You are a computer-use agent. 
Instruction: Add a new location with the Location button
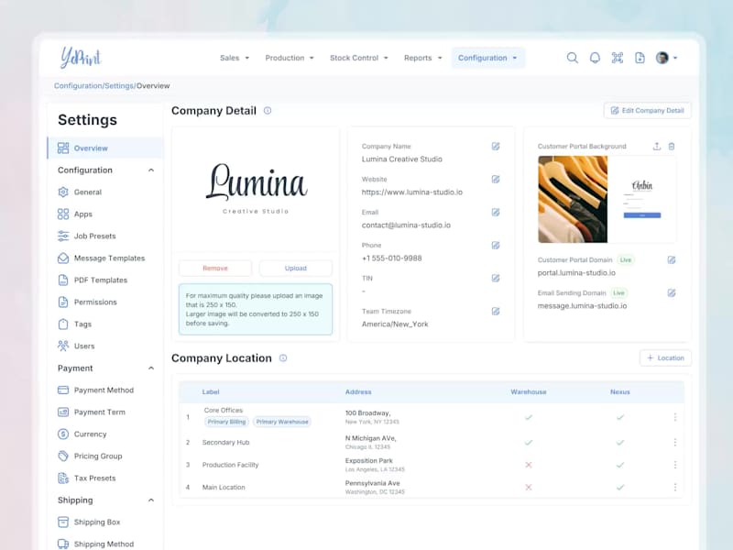665,357
